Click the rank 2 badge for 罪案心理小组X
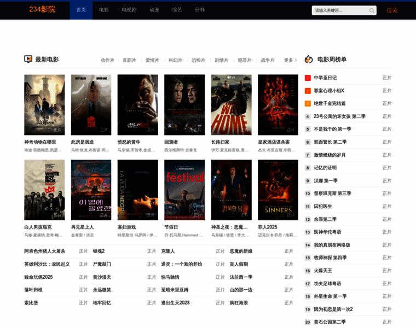 click(308, 91)
